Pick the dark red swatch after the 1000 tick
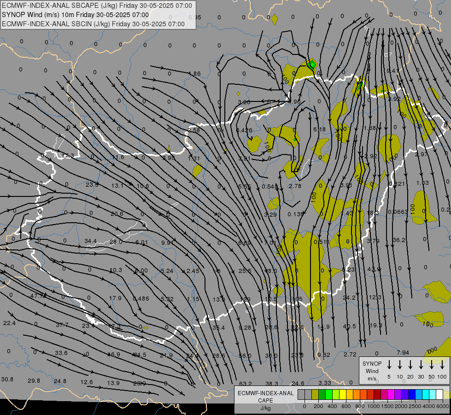Image resolution: width=451 pixels, height=415 pixels. coord(377,395)
